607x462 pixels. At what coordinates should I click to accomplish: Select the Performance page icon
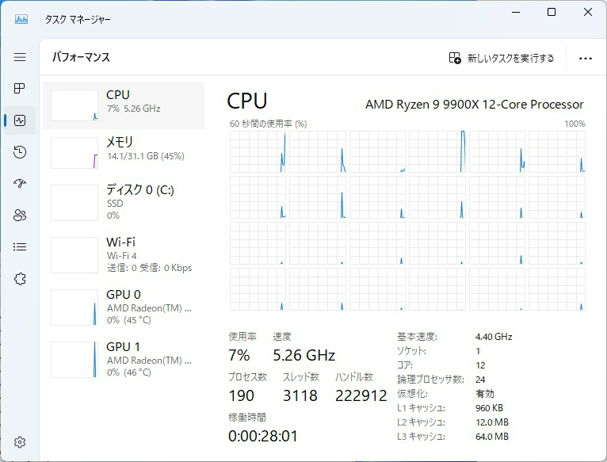point(20,120)
